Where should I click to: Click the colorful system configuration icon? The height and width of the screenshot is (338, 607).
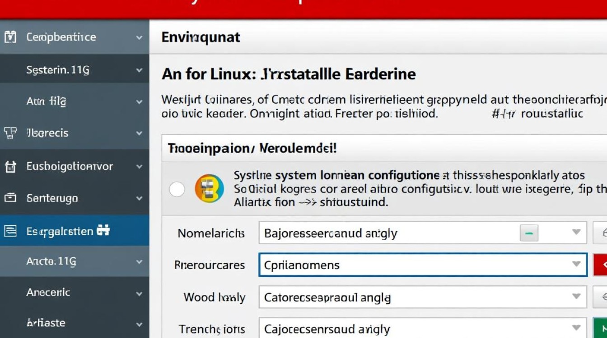(x=209, y=189)
